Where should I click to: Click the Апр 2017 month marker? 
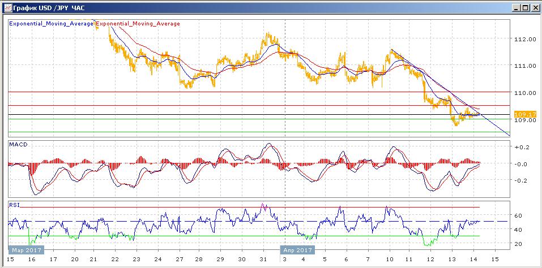pos(297,250)
